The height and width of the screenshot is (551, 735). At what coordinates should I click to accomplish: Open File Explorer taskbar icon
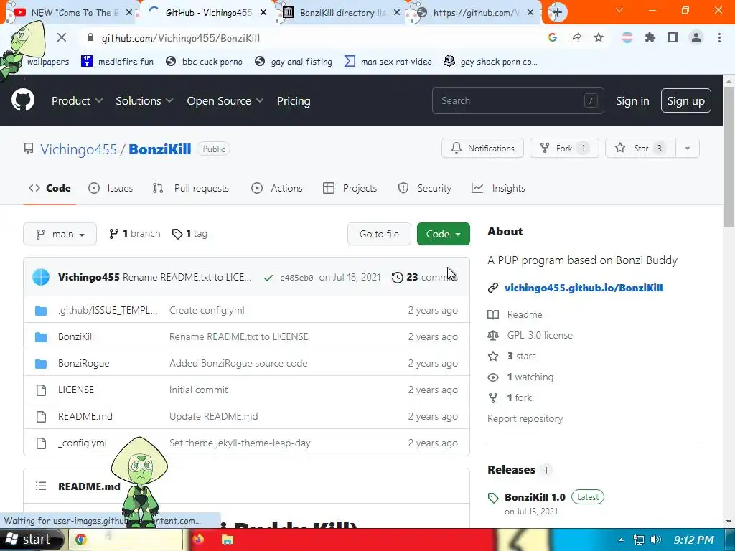228,540
